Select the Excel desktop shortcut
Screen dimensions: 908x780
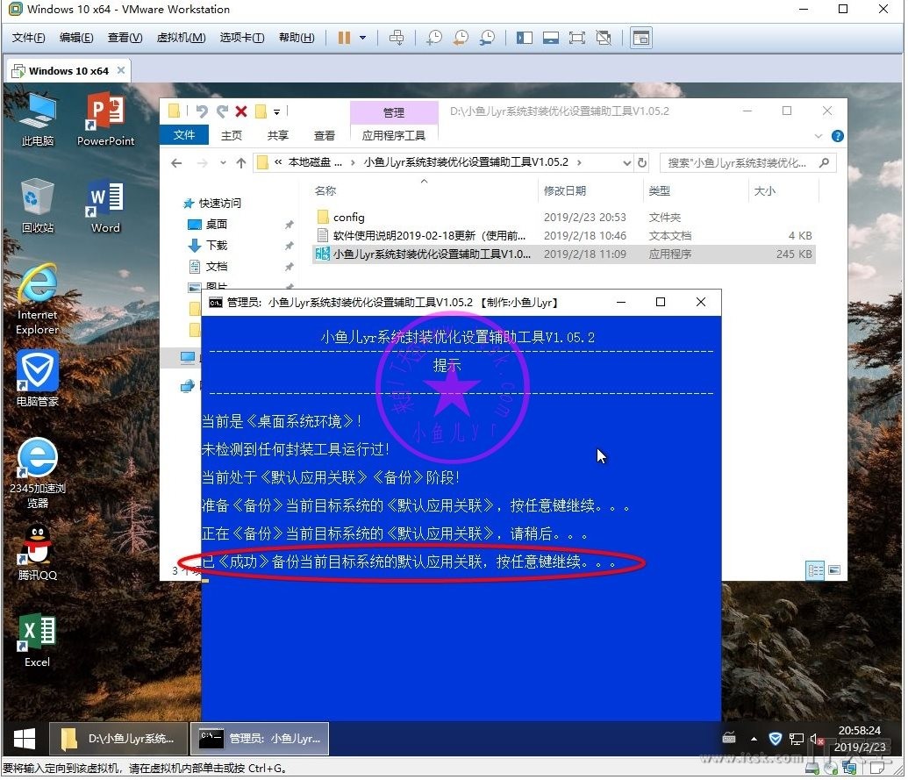click(x=37, y=640)
